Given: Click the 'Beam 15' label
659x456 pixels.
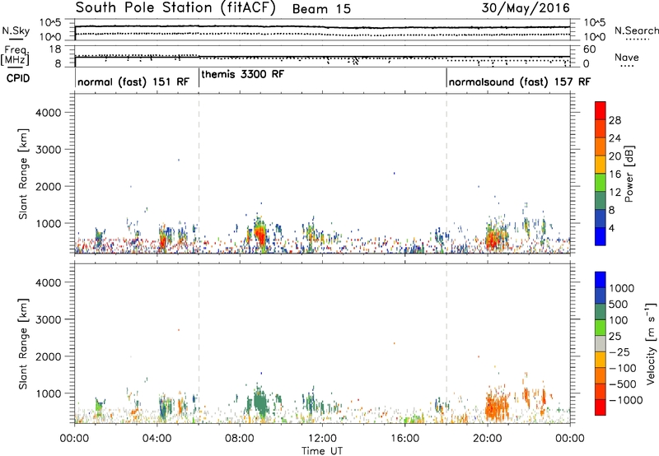Looking at the screenshot, I should tap(321, 9).
